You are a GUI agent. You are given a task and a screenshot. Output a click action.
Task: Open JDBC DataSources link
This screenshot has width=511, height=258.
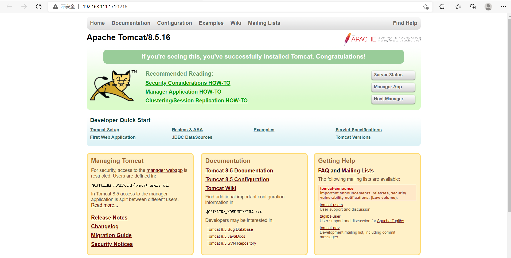tap(192, 137)
